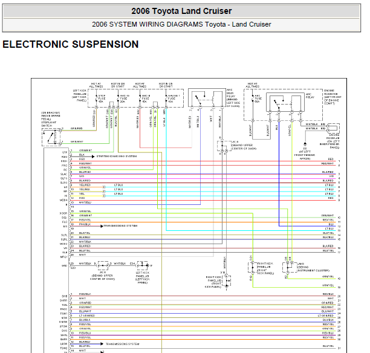The image size is (370, 353).
Task: Click the ENGINE ROOM R/B location label
Action: (333, 97)
